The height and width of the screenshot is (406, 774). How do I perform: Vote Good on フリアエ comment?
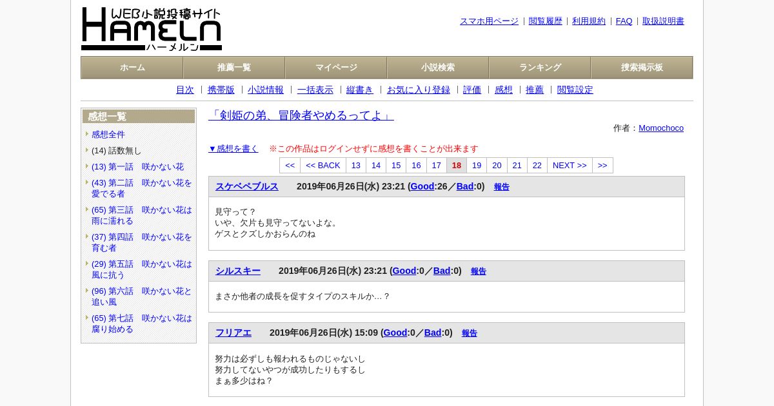click(395, 333)
